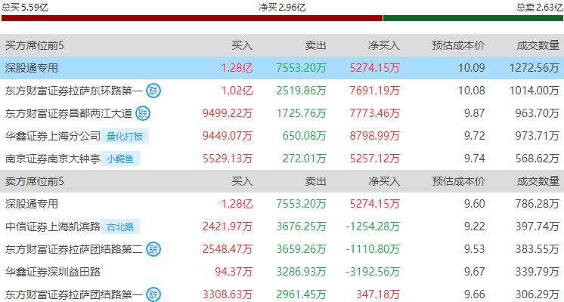The height and width of the screenshot is (302, 564).
Task: Click 卖方席位前5 header title
Action: coord(34,181)
